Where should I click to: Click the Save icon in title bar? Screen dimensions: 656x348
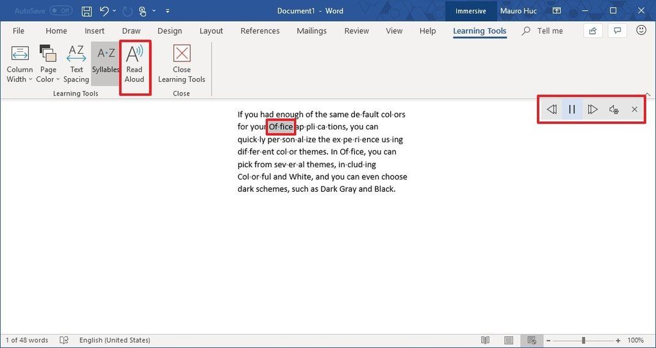coord(86,11)
